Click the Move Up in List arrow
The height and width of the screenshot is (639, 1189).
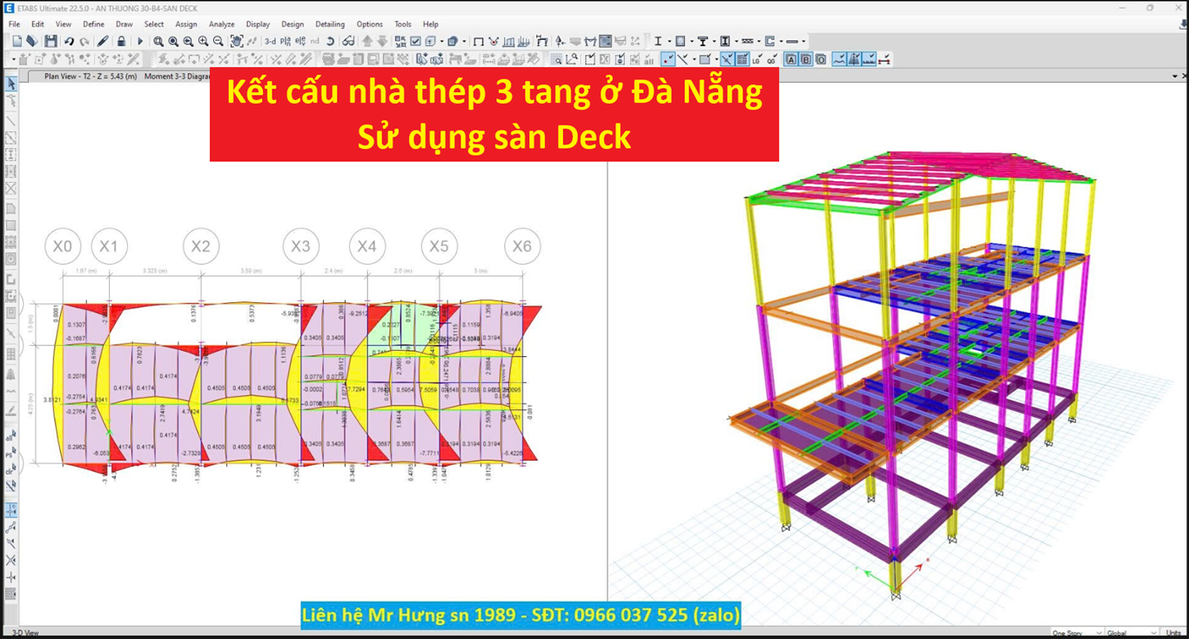tap(366, 41)
